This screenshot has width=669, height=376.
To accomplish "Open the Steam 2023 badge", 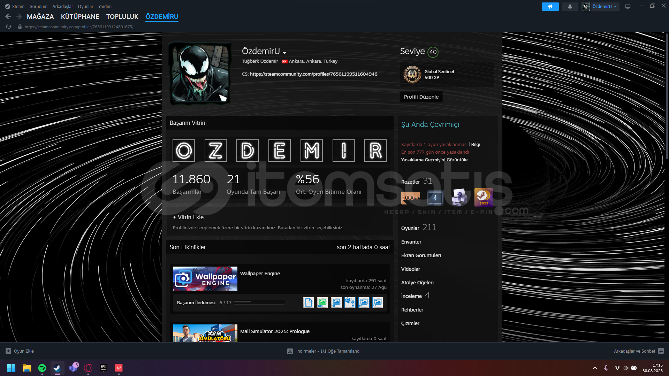I will pos(484,198).
